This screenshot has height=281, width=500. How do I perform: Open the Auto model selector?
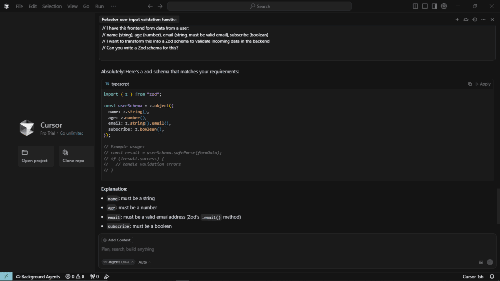coord(143,262)
